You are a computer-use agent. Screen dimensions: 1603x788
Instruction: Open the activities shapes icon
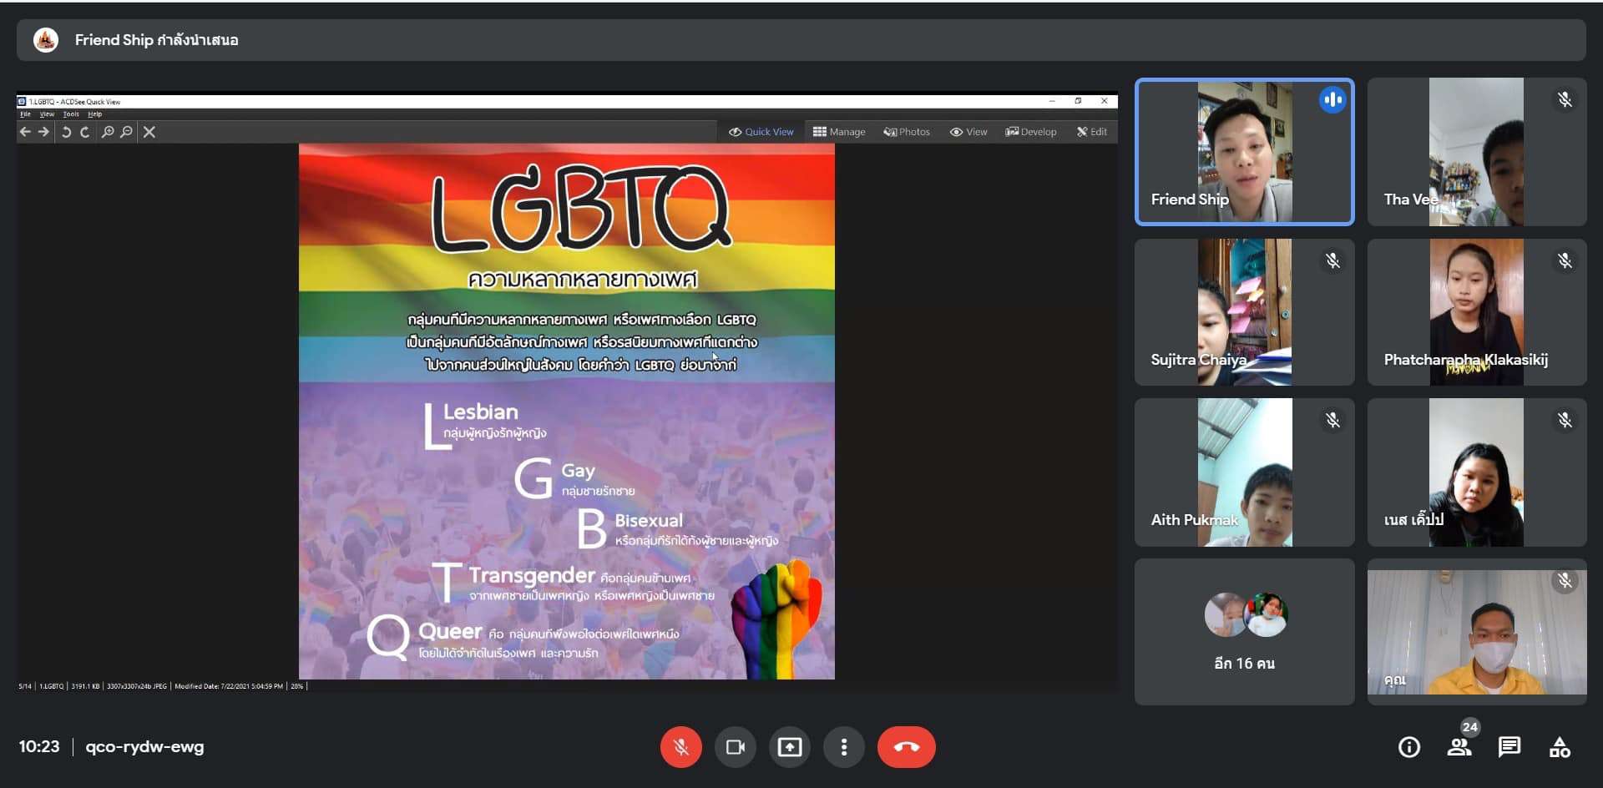(x=1559, y=747)
